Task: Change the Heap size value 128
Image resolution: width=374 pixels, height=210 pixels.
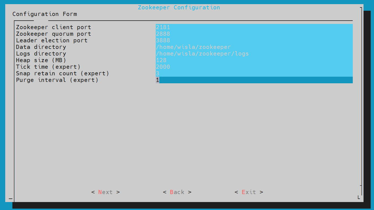Action: 254,60
